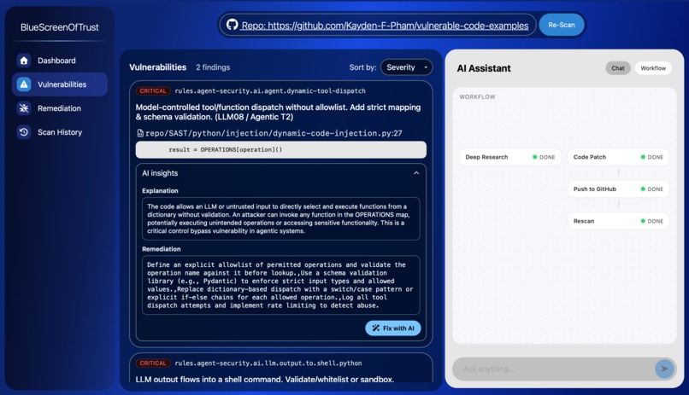Click the Remediation advice text box

(x=280, y=285)
